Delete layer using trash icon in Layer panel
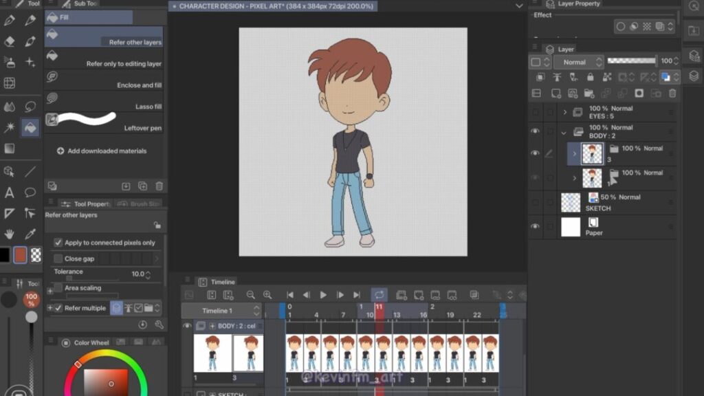This screenshot has height=396, width=704. [672, 93]
